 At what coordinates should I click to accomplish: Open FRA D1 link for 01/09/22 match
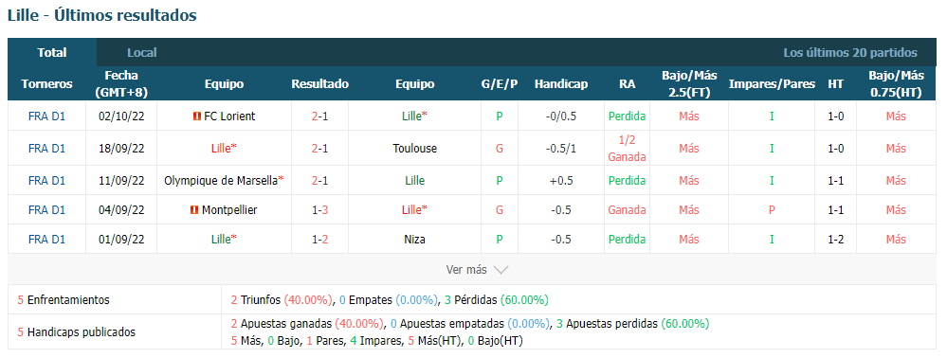[46, 239]
